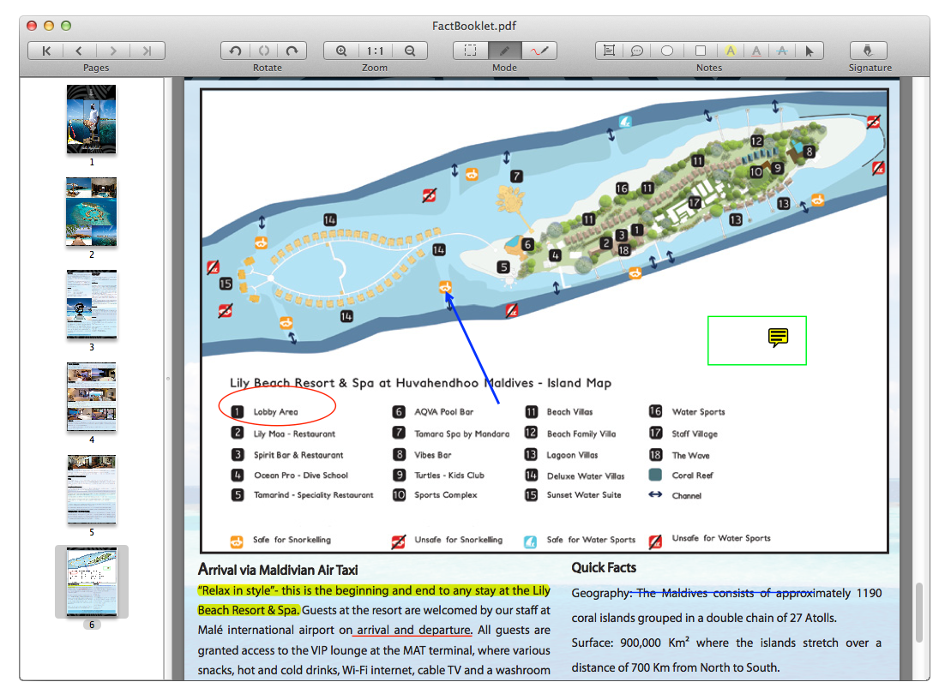Click the highlighted '"Relax in style"' text
The image size is (951, 700).
coord(238,591)
